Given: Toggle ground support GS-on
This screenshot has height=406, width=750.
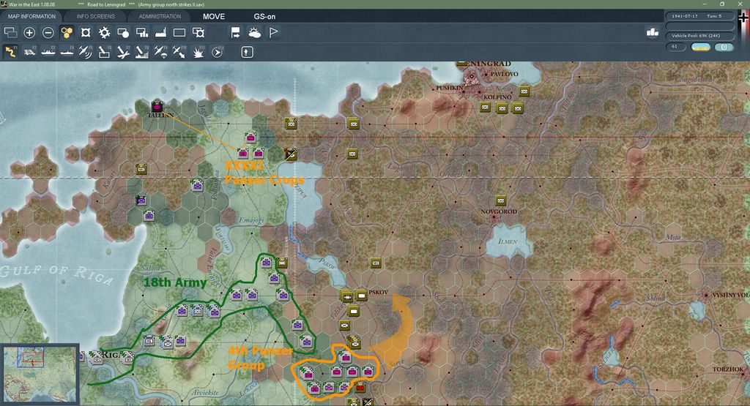Looking at the screenshot, I should tap(264, 16).
